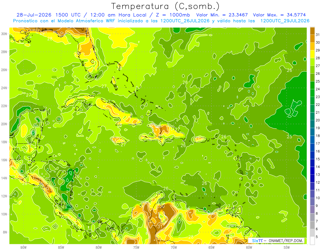The height and width of the screenshot is (251, 325).
Task: Click the "22N" latitude axis label
Action: (4, 106)
